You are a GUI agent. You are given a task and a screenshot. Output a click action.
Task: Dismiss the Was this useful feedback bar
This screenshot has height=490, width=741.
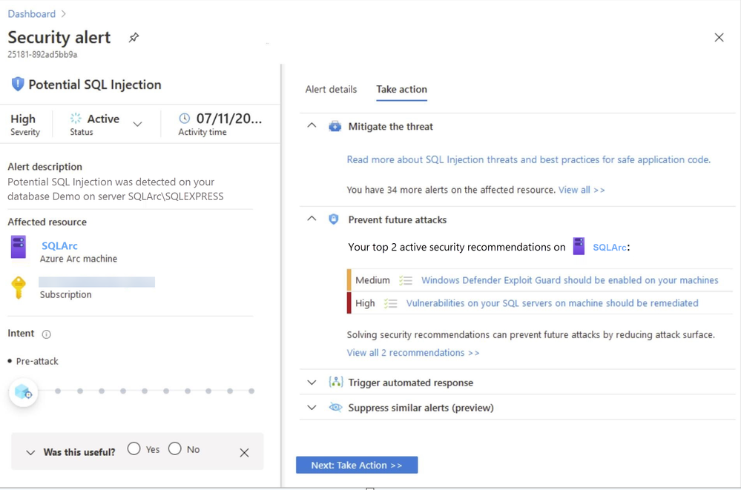(244, 453)
